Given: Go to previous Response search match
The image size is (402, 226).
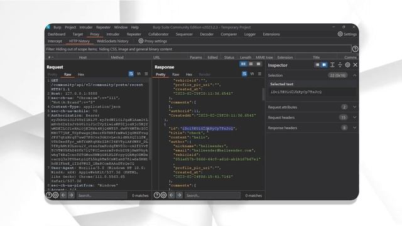Looking at the screenshot, I should coord(171,195).
